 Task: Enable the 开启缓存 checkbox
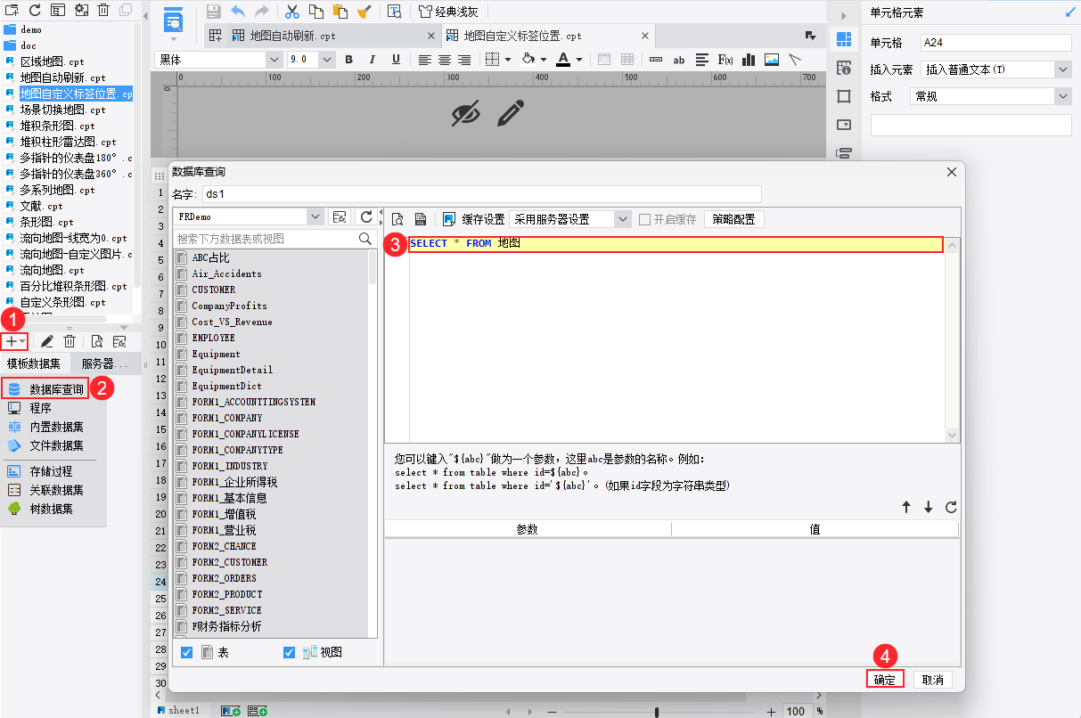coord(645,219)
